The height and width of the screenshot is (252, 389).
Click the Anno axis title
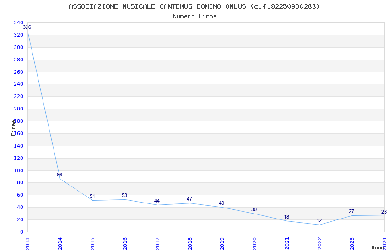(378, 247)
